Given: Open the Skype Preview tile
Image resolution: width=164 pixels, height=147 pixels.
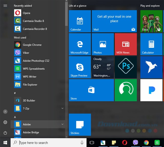Looking at the screenshot, I should (x=80, y=67).
